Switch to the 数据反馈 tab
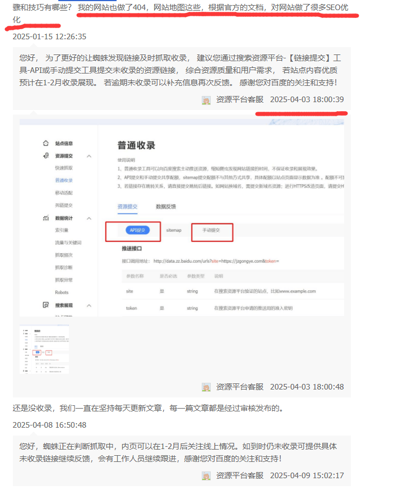 point(166,207)
